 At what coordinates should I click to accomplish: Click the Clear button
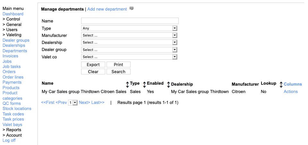point(93,72)
